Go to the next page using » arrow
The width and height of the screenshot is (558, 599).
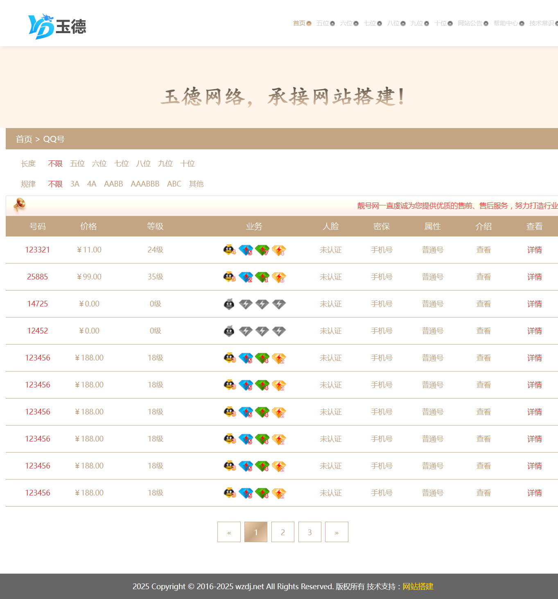point(337,532)
